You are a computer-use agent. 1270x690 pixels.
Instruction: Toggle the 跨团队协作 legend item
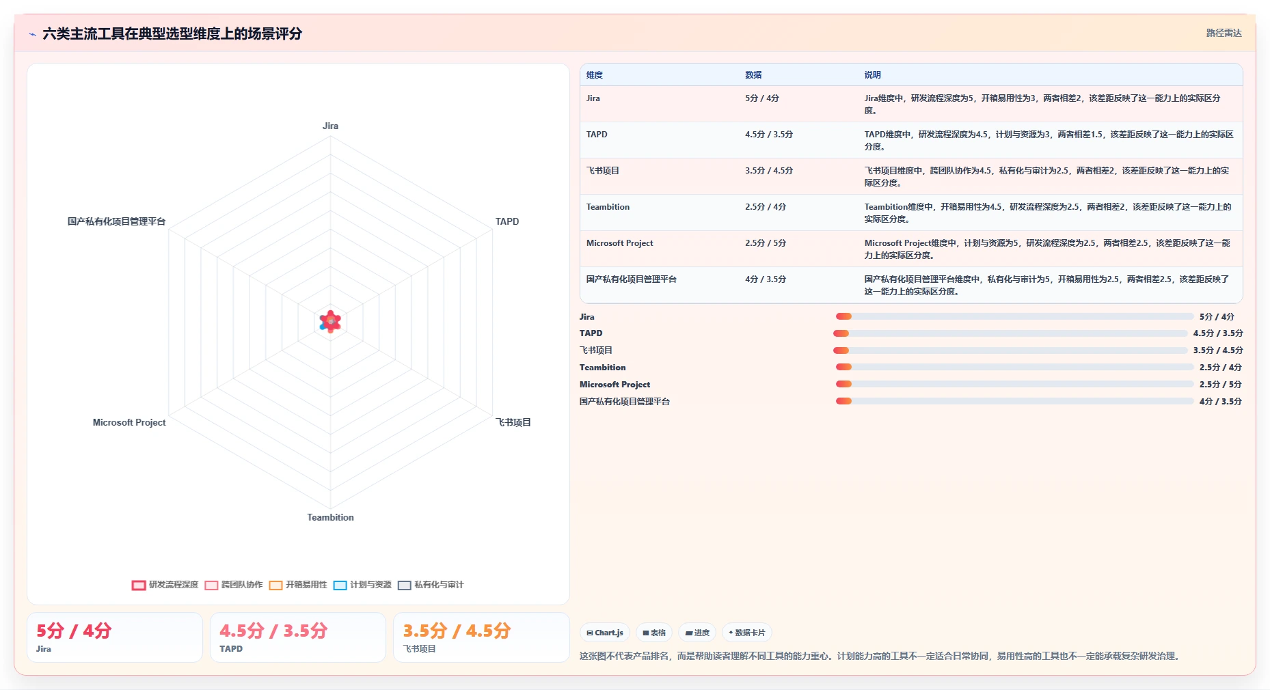point(233,585)
